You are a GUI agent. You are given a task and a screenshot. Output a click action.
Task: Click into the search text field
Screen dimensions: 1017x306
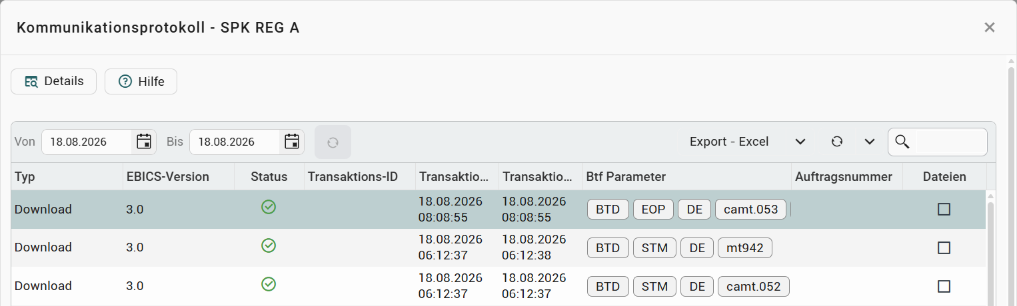[x=951, y=142]
